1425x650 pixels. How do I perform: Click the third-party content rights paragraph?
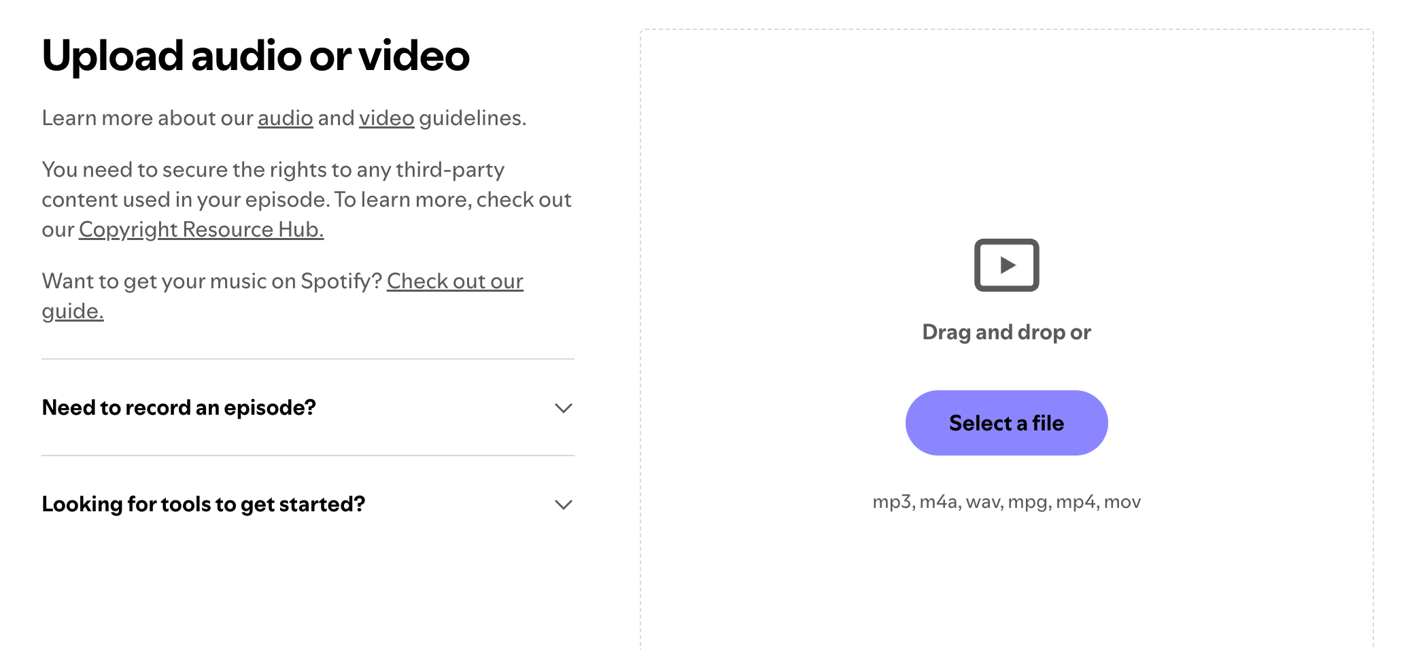[306, 199]
